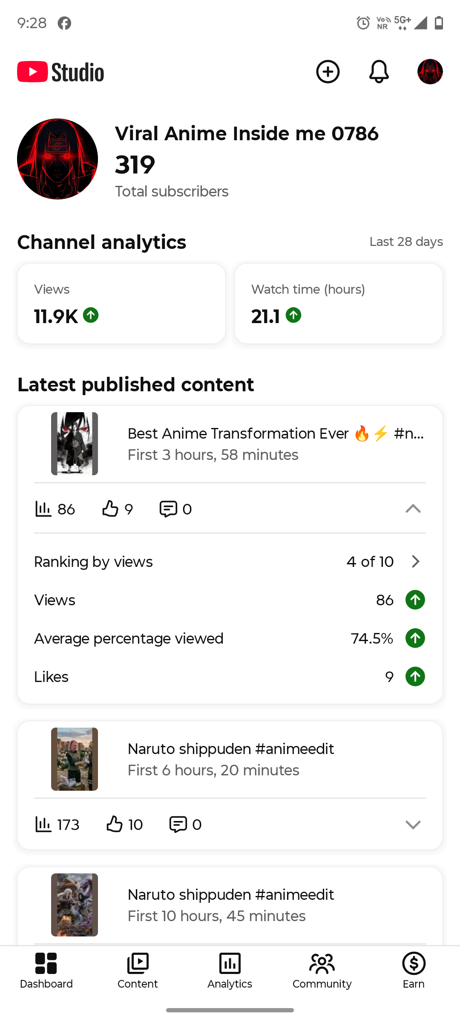The width and height of the screenshot is (460, 1023).
Task: Open the Views analytics card
Action: click(121, 303)
